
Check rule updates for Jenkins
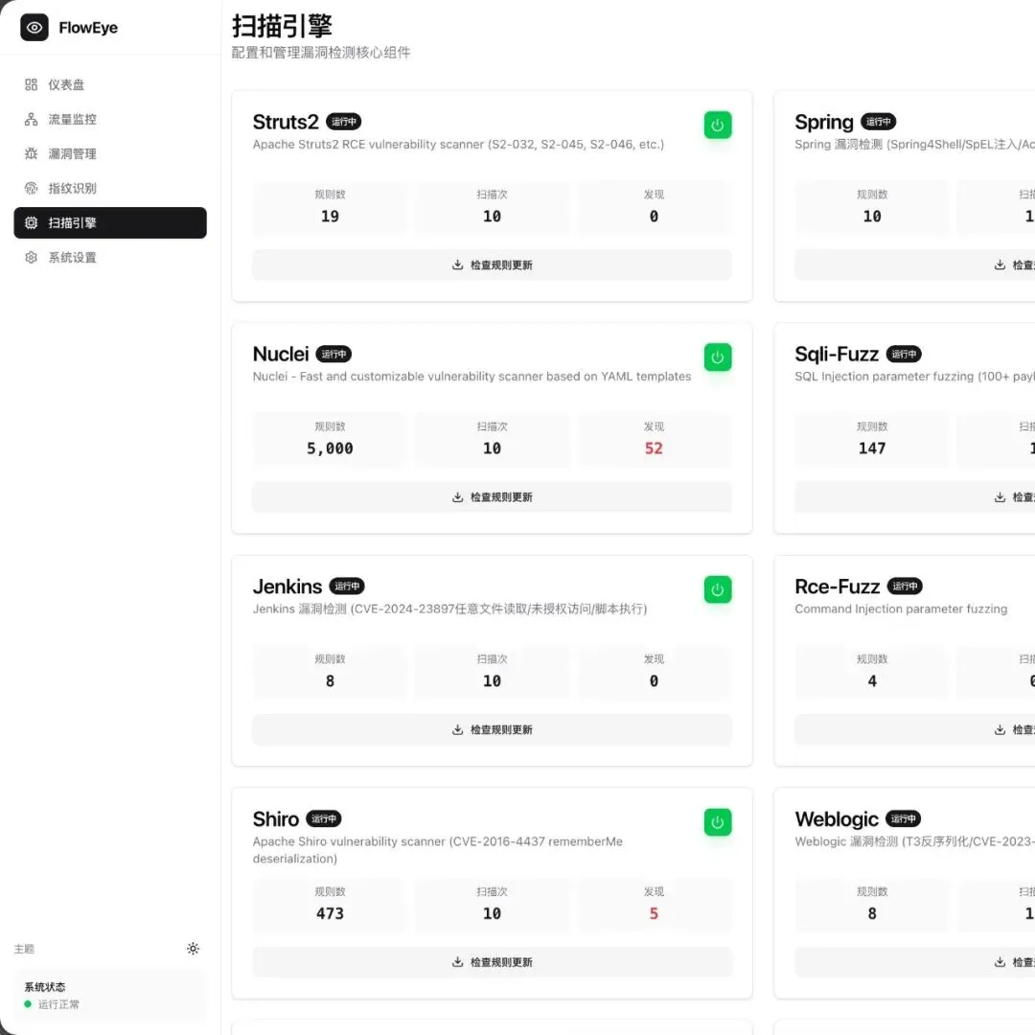(x=492, y=729)
